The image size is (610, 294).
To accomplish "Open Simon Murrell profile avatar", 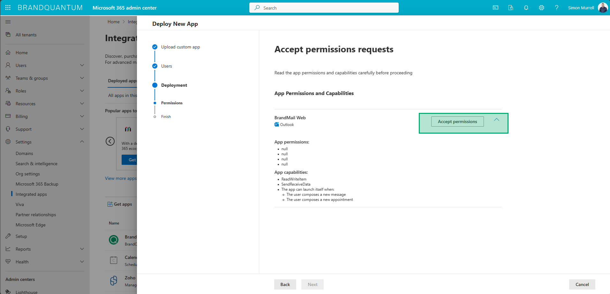I will click(603, 8).
